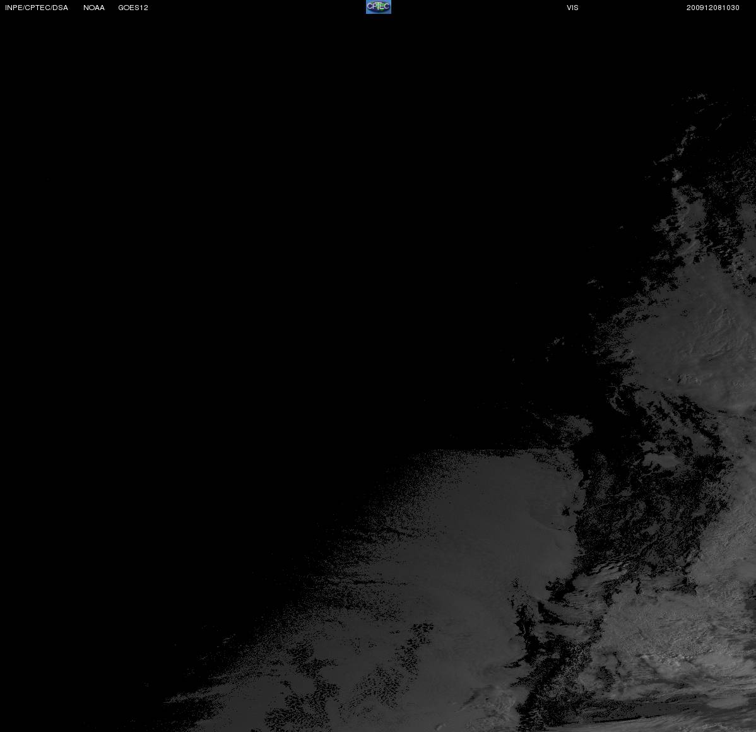Select the 200912081030 timestamp
Image resolution: width=756 pixels, height=732 pixels.
pyautogui.click(x=713, y=8)
